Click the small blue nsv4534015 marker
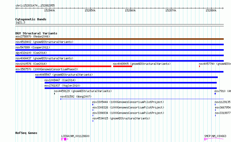The image size is (231, 142). tap(93, 121)
